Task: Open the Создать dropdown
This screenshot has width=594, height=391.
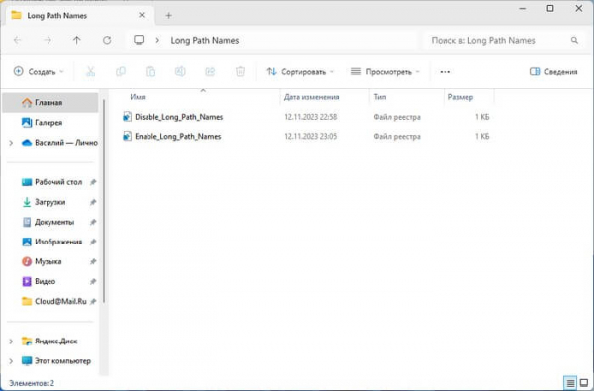Action: 39,72
